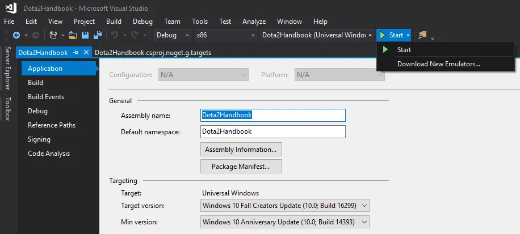Select the Application properties page
520x234 pixels.
58,69
